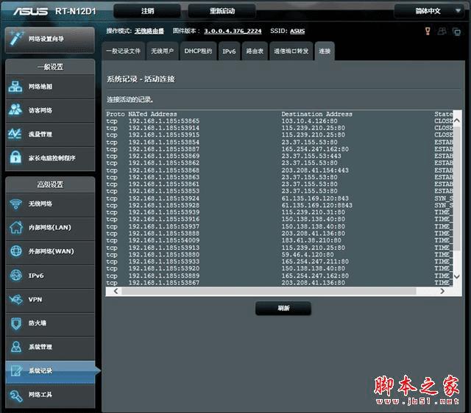
Task: Switch to the 一般记录文件 tab
Action: tap(124, 51)
